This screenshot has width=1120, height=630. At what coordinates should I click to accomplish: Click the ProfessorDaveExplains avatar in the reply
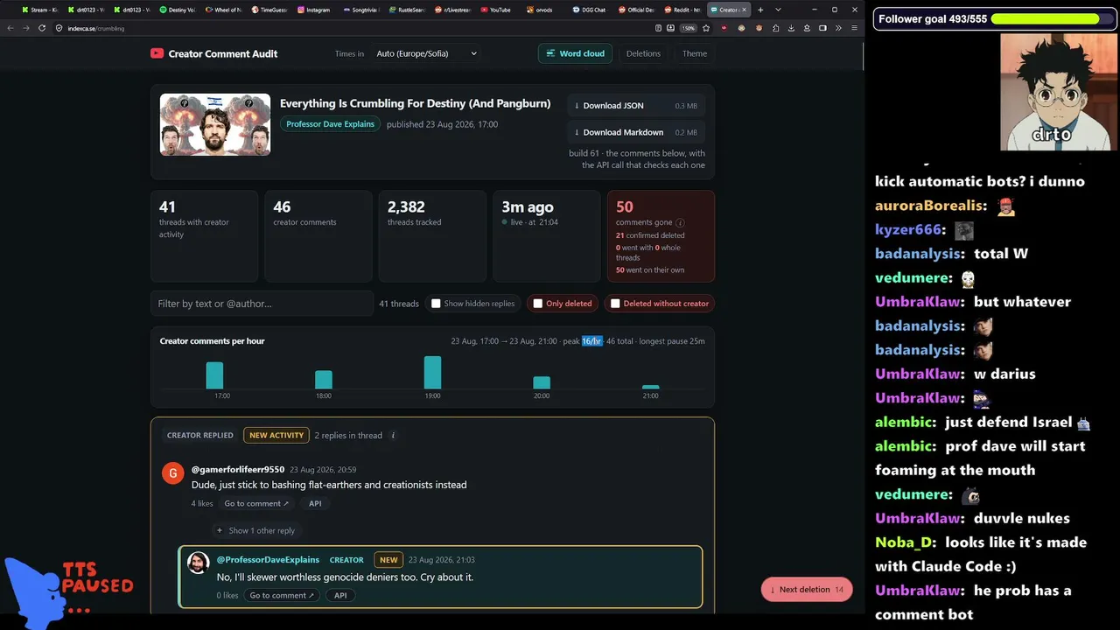click(x=199, y=563)
